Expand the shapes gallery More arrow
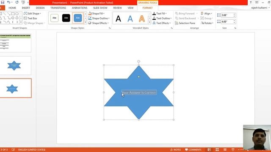 click(x=21, y=22)
